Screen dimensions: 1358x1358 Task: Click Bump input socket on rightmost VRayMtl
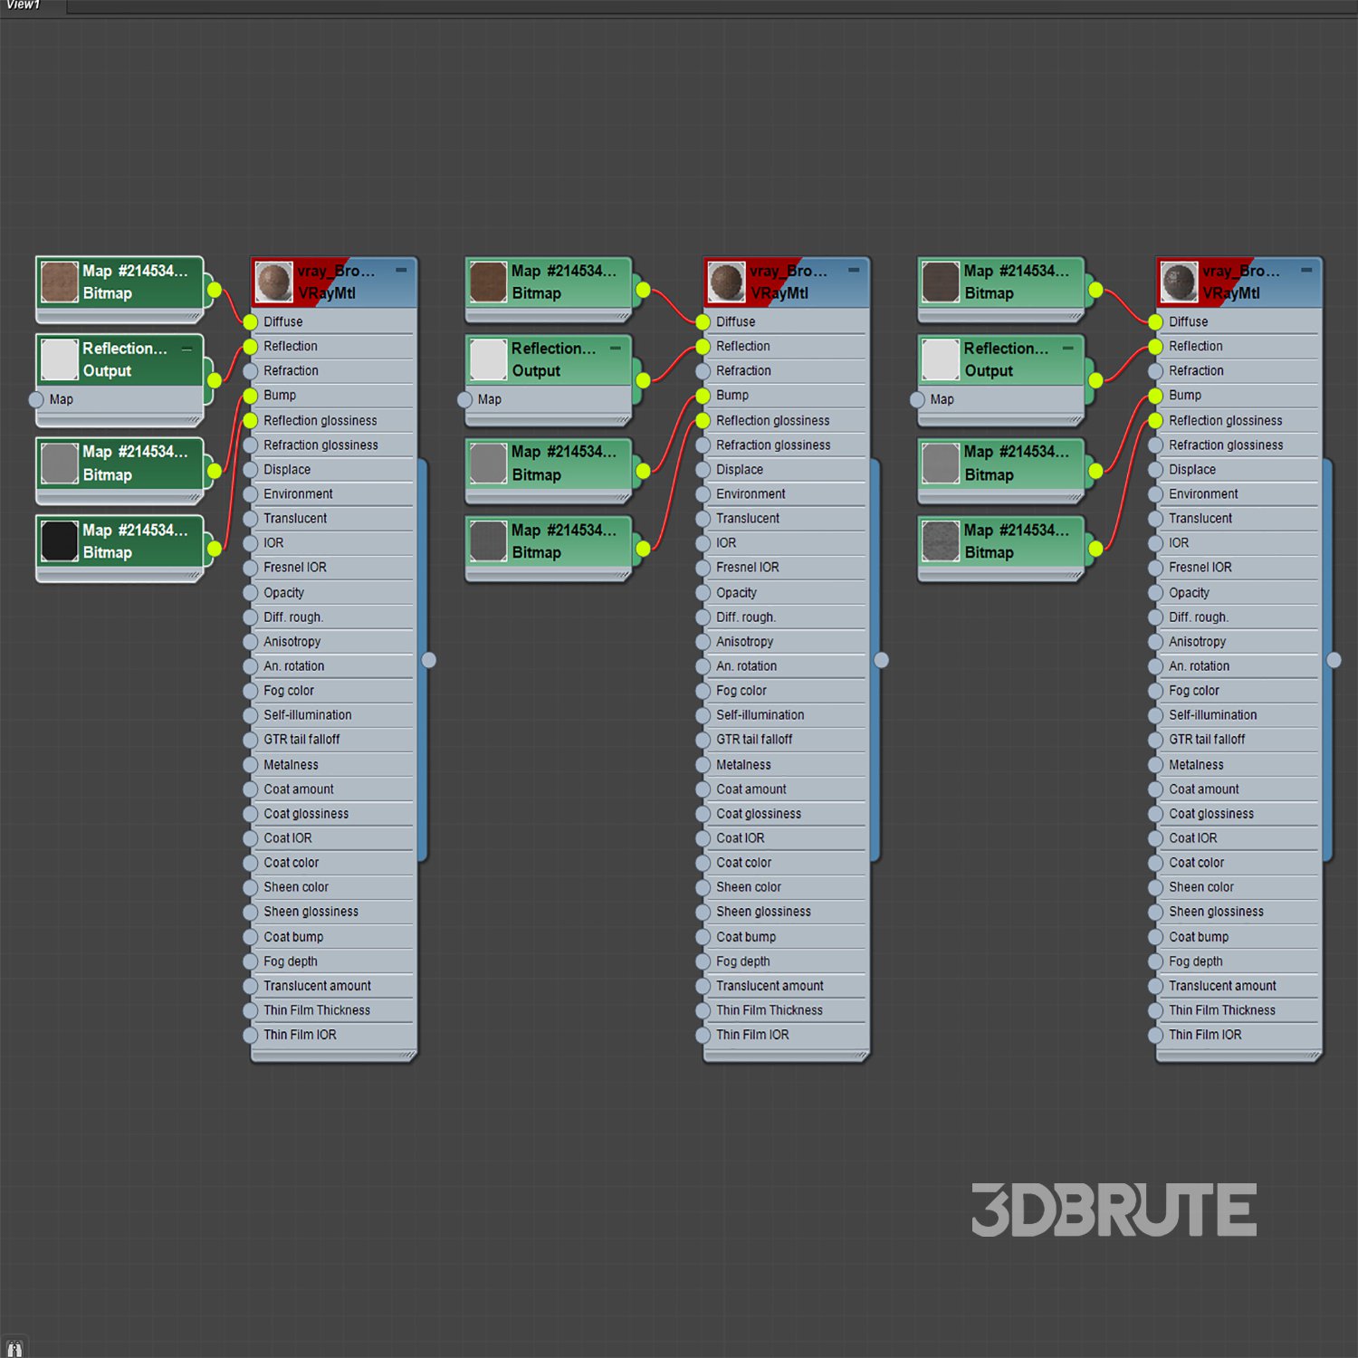click(x=1155, y=396)
